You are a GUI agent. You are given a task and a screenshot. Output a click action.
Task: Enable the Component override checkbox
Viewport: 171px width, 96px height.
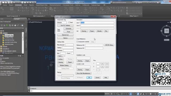(77, 42)
